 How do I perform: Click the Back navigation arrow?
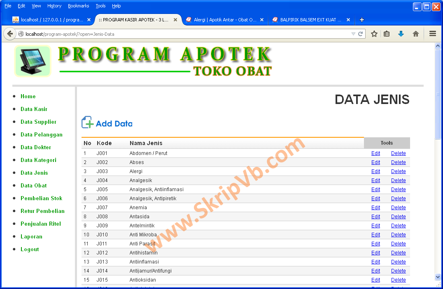click(x=10, y=33)
